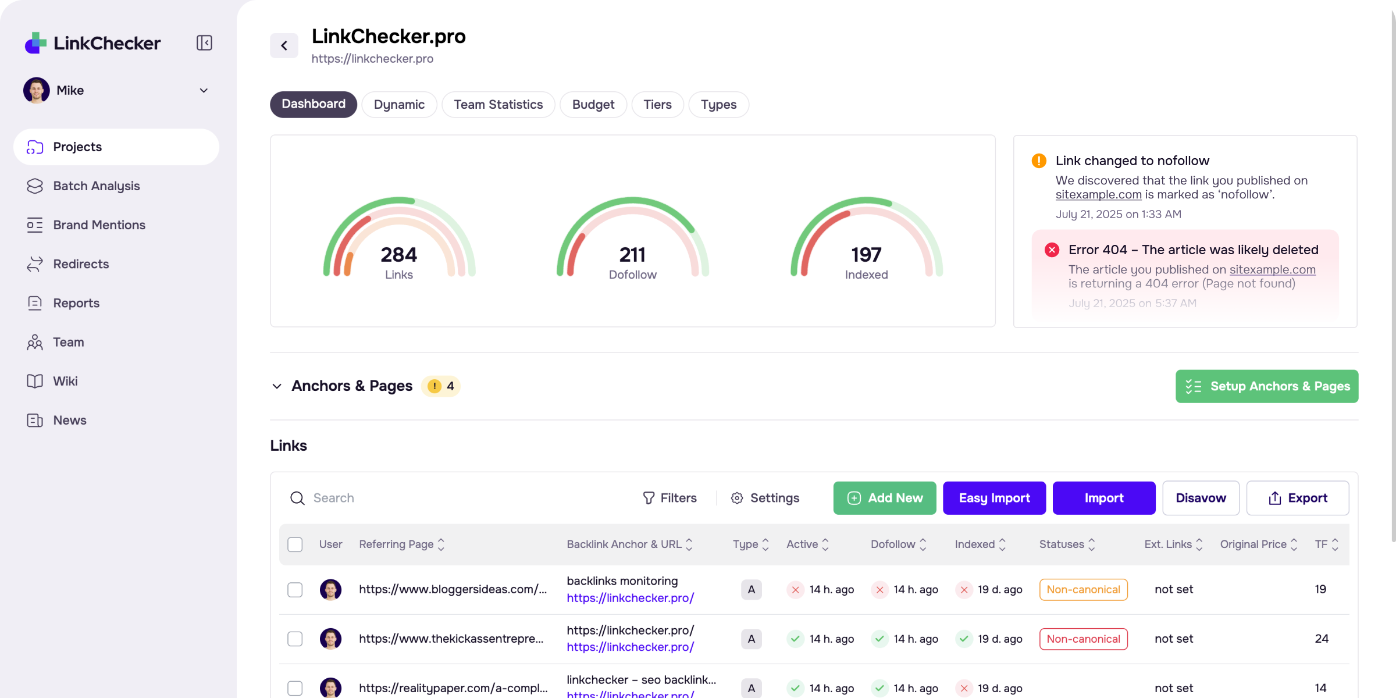The width and height of the screenshot is (1396, 698).
Task: Open the Mike account dropdown chevron
Action: click(x=204, y=91)
